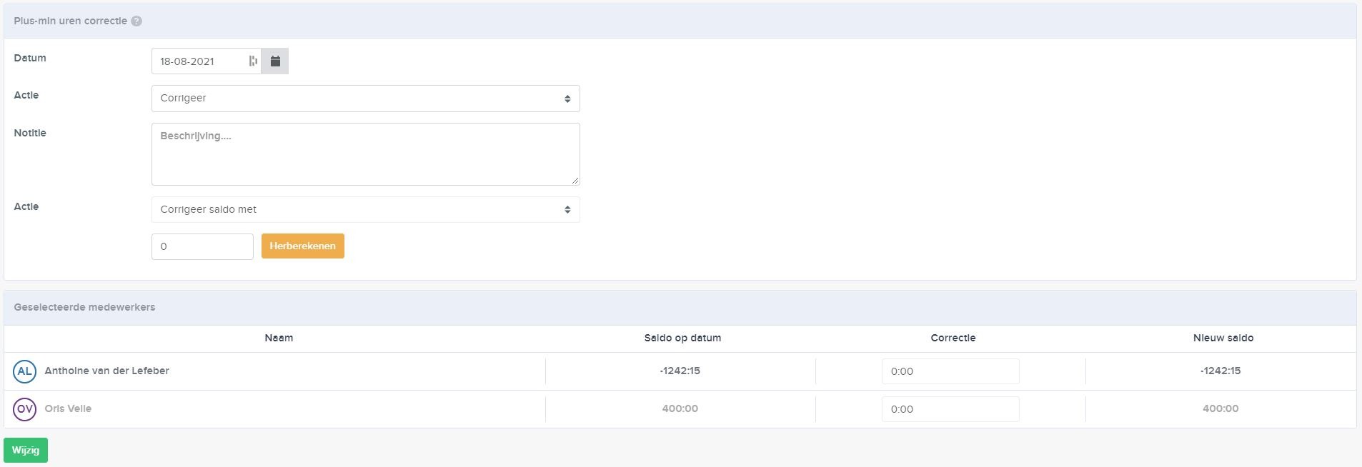
Task: Click correctie field for Anthoine van der Lefeber
Action: point(950,371)
